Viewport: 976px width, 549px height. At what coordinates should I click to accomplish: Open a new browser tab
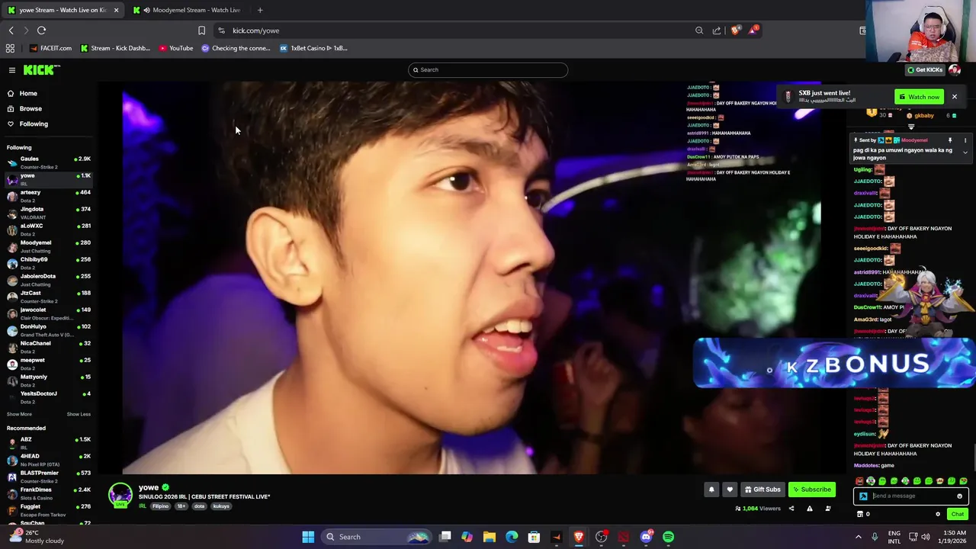coord(260,10)
